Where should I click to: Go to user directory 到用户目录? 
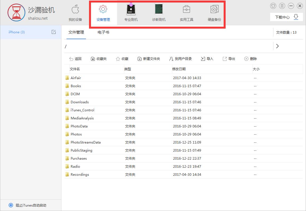tap(181, 59)
